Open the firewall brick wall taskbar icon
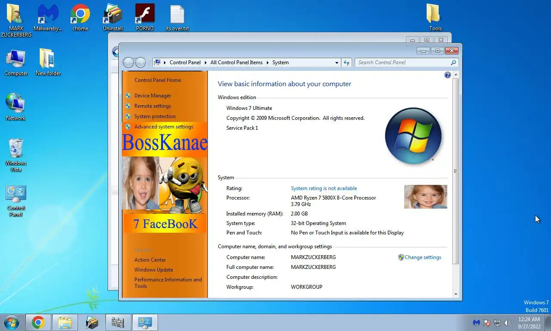The image size is (551, 331). click(x=118, y=322)
